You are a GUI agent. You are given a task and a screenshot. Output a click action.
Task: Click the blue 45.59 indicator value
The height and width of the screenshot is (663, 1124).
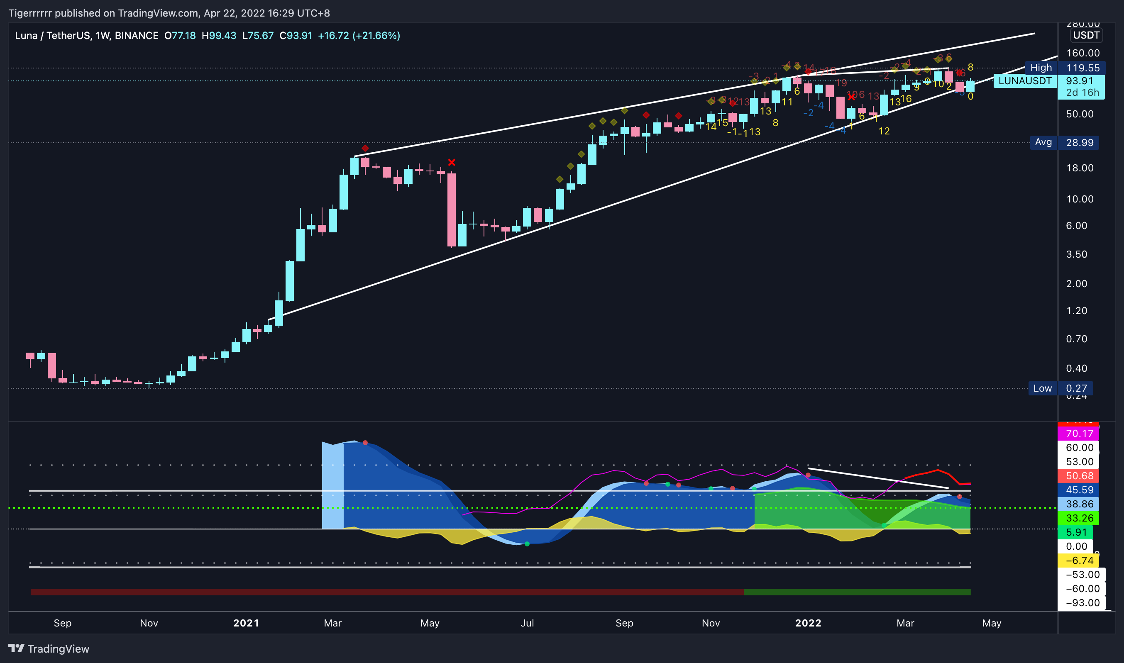1078,490
